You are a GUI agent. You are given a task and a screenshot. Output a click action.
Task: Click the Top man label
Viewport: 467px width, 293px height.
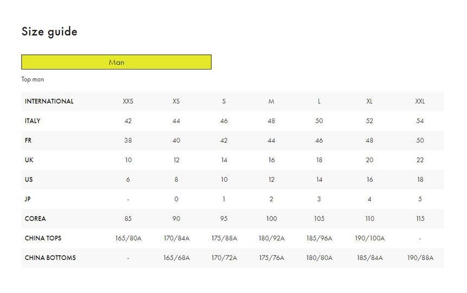[33, 79]
